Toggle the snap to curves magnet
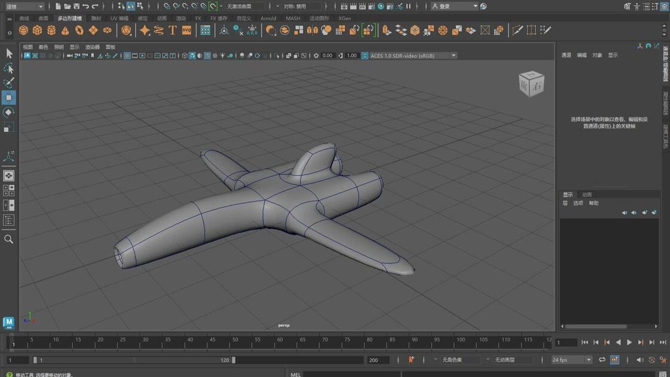 (176, 7)
